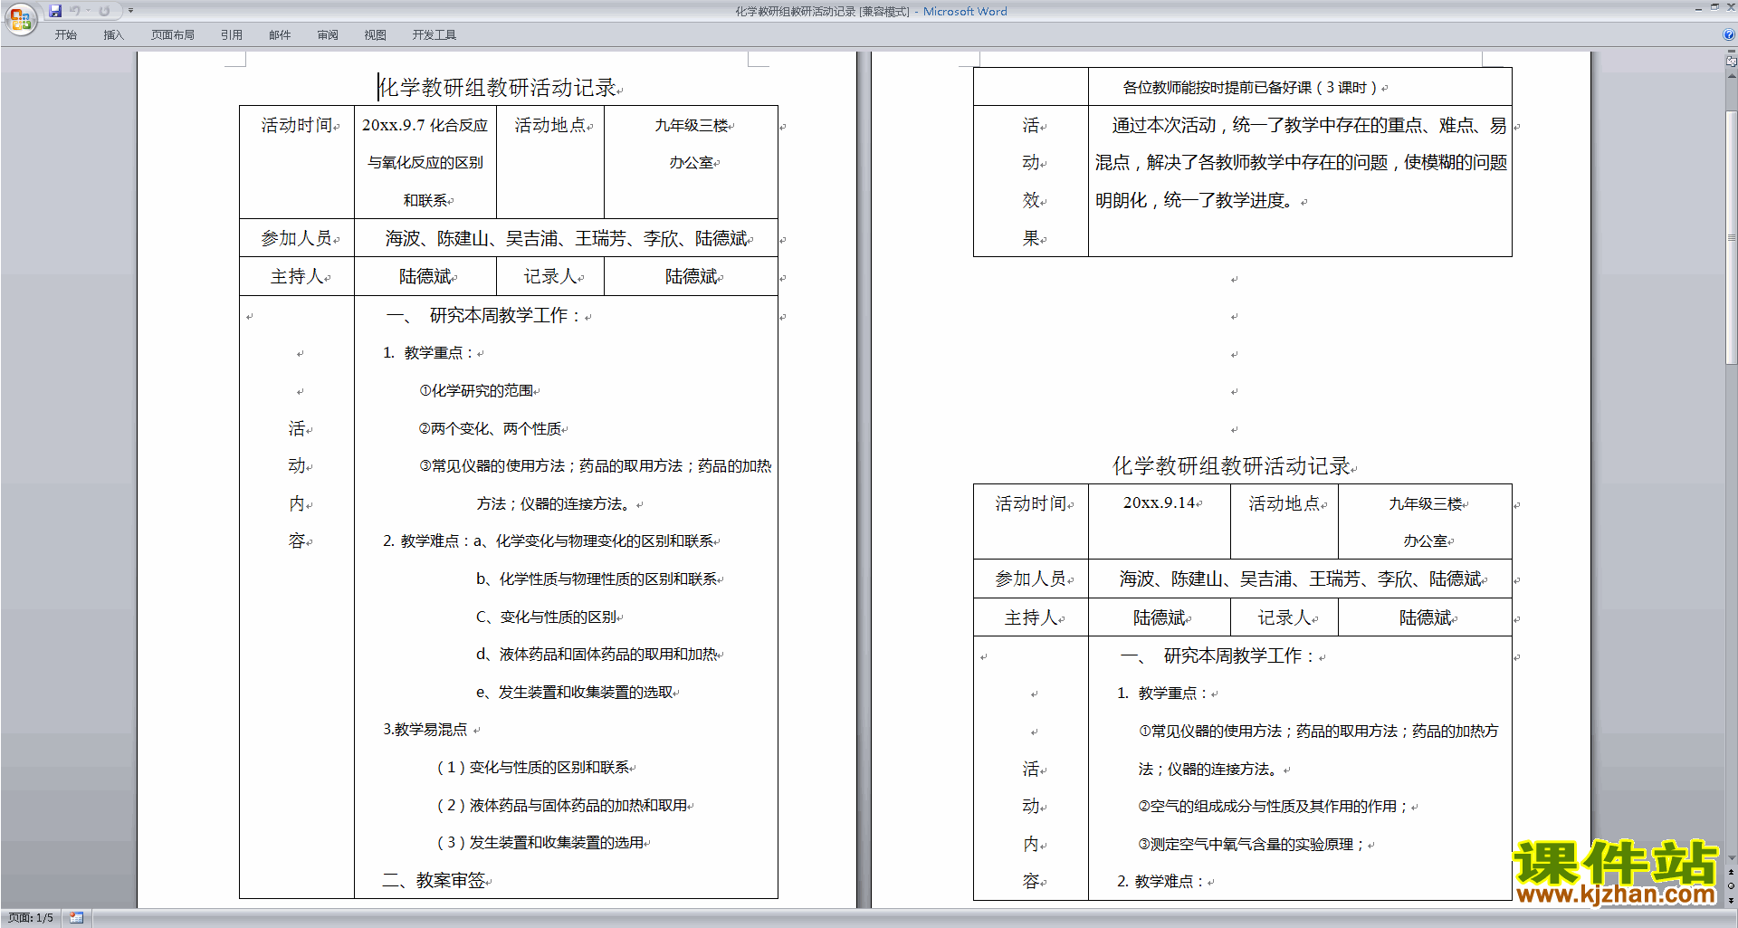This screenshot has height=928, width=1738.
Task: Open the 开发工具 tab
Action: pyautogui.click(x=434, y=35)
